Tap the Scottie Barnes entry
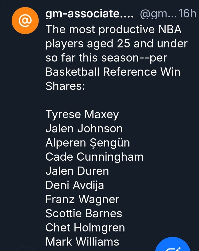The image size is (199, 251). click(84, 214)
